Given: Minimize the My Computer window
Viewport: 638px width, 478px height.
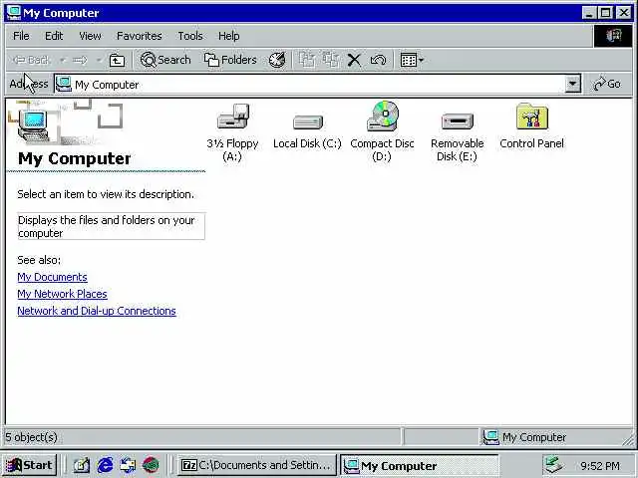Looking at the screenshot, I should 588,13.
